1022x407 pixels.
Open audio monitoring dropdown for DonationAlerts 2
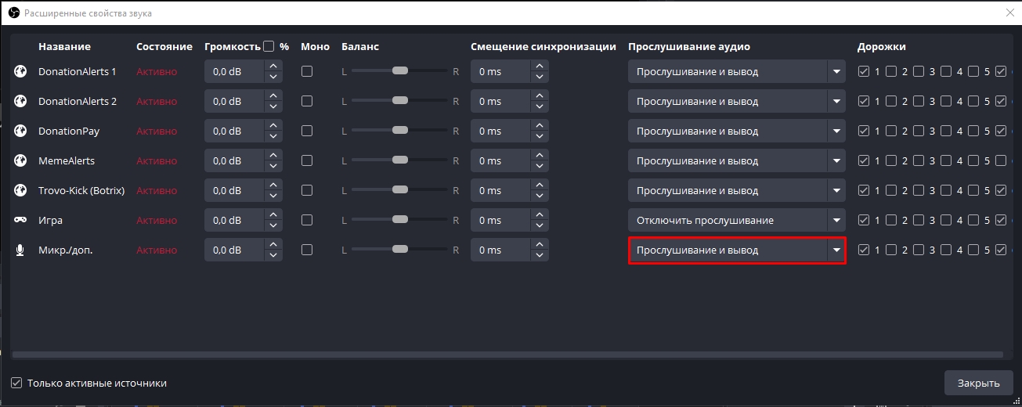tap(736, 101)
